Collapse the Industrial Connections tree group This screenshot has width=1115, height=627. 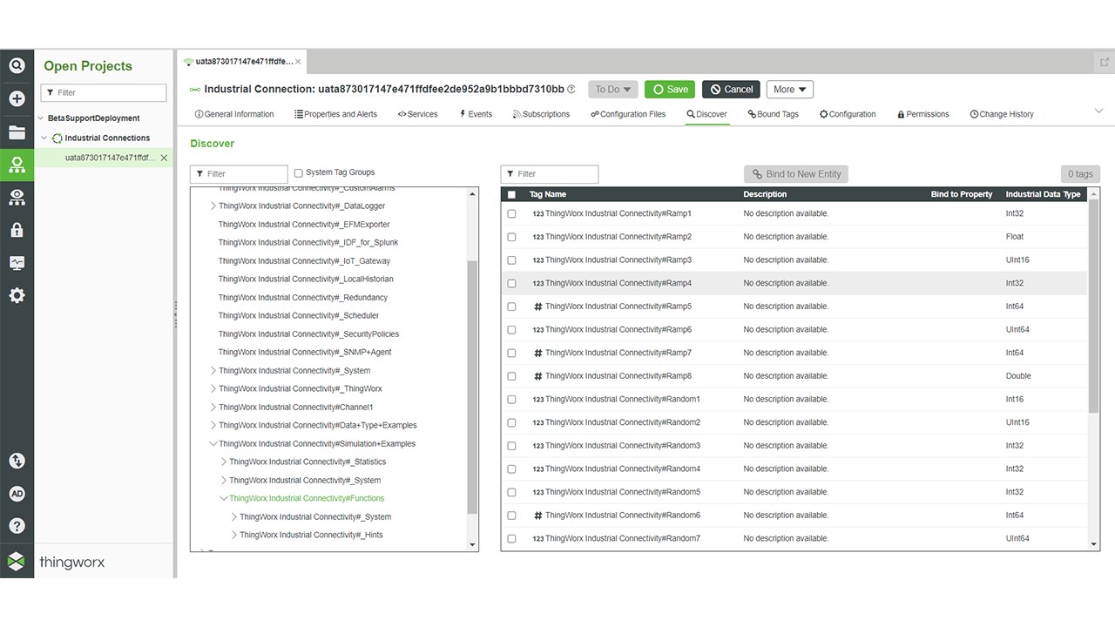[x=44, y=138]
